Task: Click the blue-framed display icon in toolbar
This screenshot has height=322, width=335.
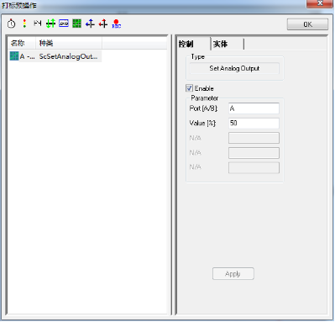Action: click(x=64, y=24)
